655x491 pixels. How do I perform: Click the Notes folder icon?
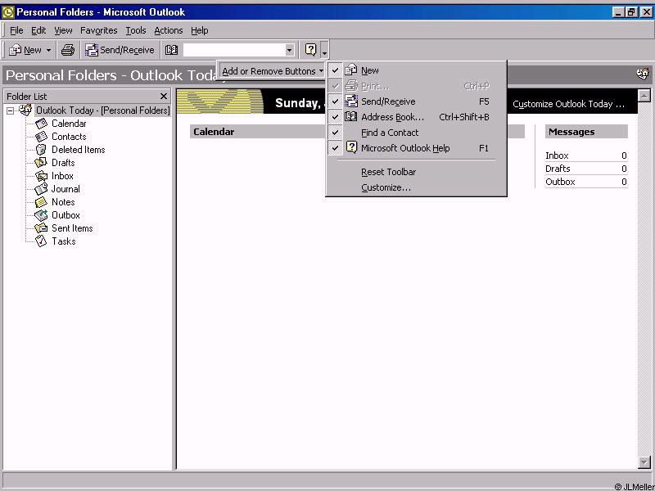pyautogui.click(x=42, y=202)
